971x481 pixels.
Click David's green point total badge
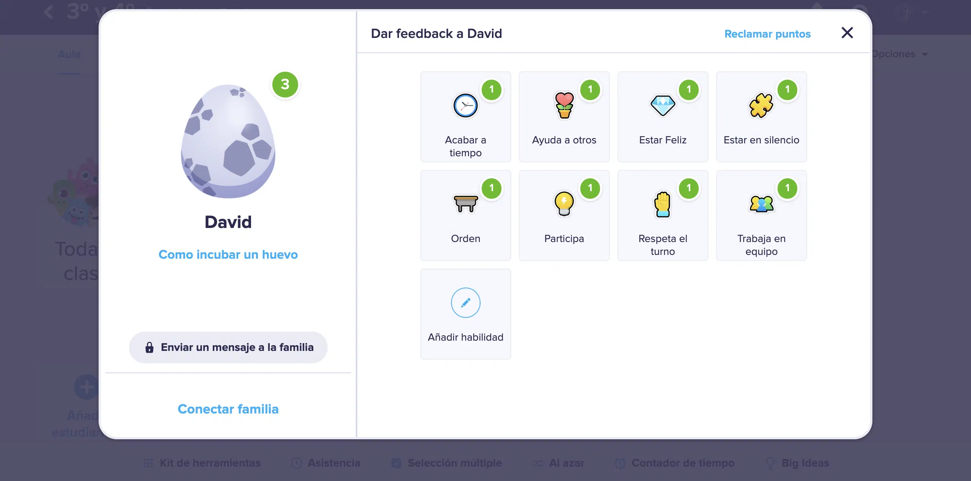coord(285,84)
